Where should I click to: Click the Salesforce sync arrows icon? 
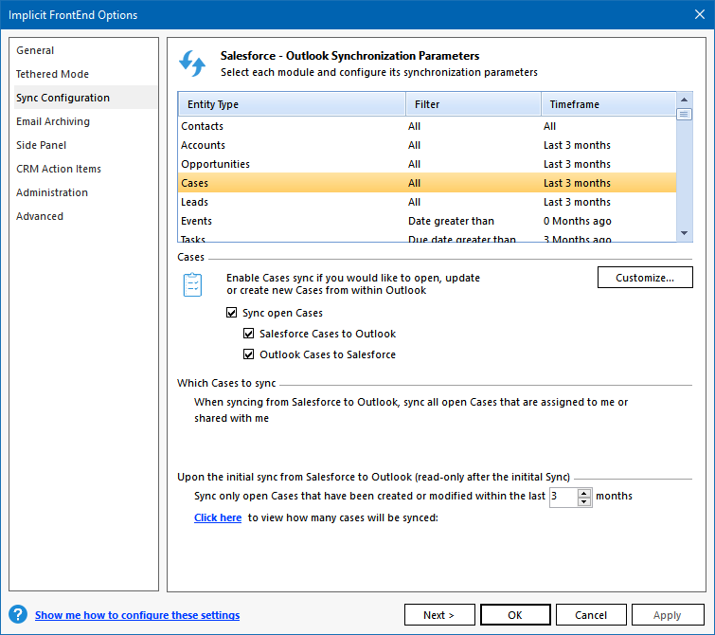[192, 64]
